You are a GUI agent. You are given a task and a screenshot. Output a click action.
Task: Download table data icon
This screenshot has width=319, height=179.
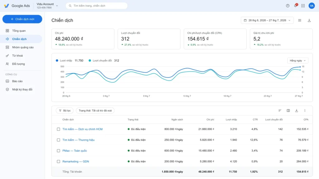pyautogui.click(x=297, y=111)
